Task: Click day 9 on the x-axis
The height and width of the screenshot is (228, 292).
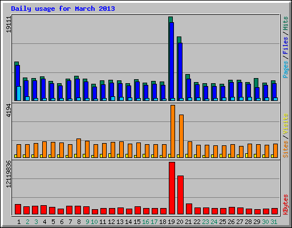Action: click(x=87, y=222)
